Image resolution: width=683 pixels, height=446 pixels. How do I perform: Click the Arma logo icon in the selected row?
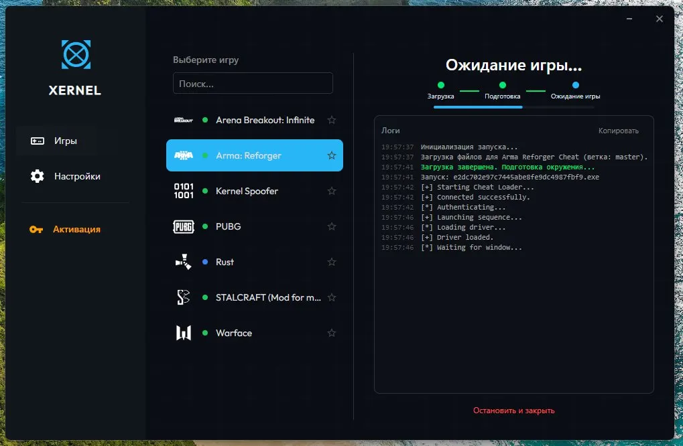pos(184,155)
